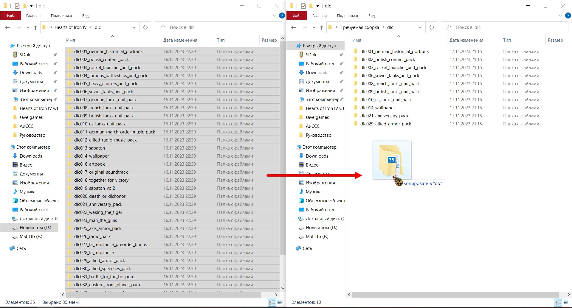Open save games folder in left navigation pane
Viewport: 572px width, 308px height.
[31, 117]
